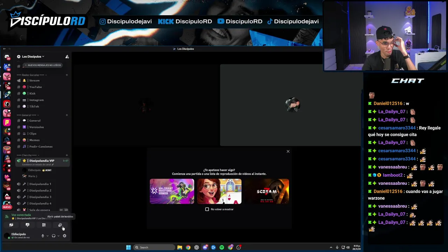Image resolution: width=448 pixels, height=252 pixels.
Task: Start screen share from voice panel
Action: pyautogui.click(x=27, y=225)
